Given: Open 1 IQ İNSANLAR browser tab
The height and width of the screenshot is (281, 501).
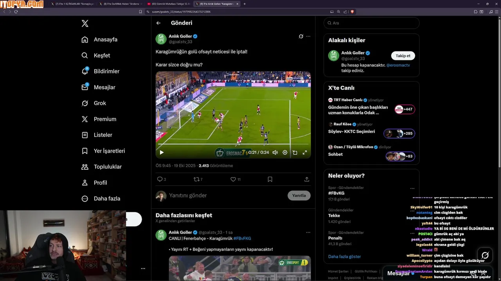Looking at the screenshot, I should (x=73, y=4).
